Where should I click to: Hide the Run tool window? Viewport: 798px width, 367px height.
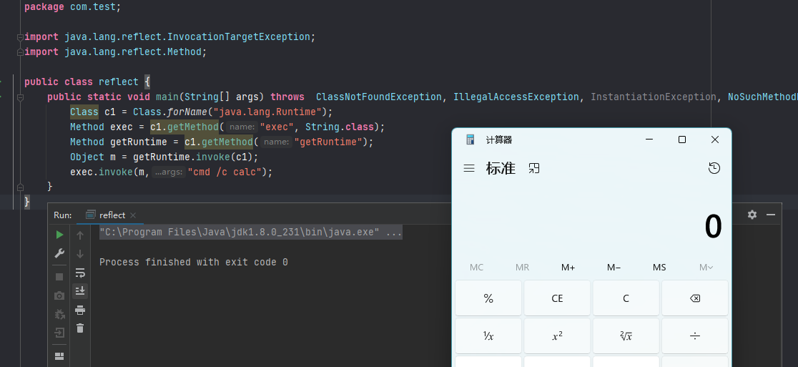point(771,215)
